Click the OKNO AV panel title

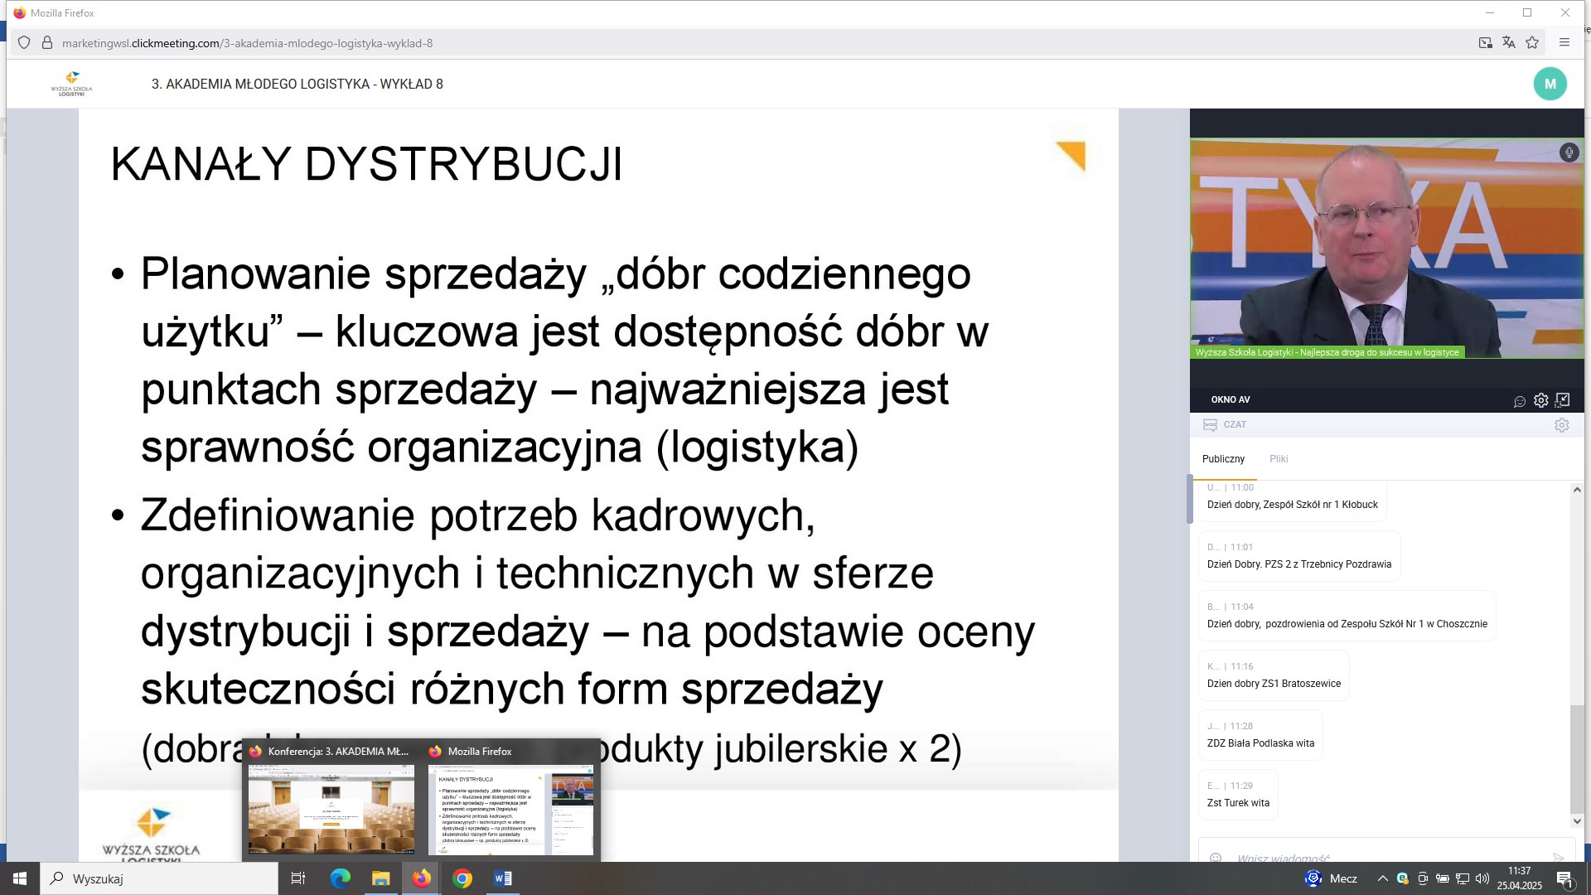click(1231, 399)
